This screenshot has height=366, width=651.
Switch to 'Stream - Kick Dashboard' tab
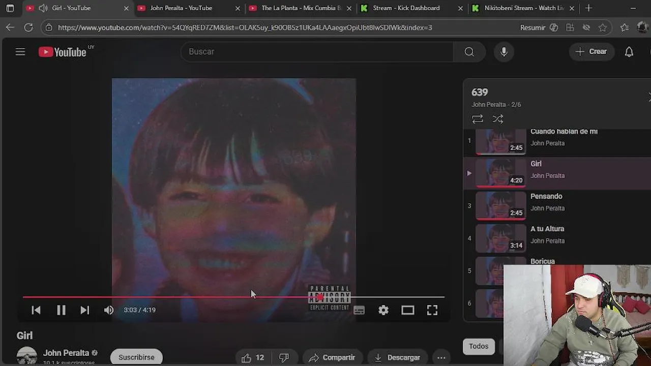coord(406,8)
